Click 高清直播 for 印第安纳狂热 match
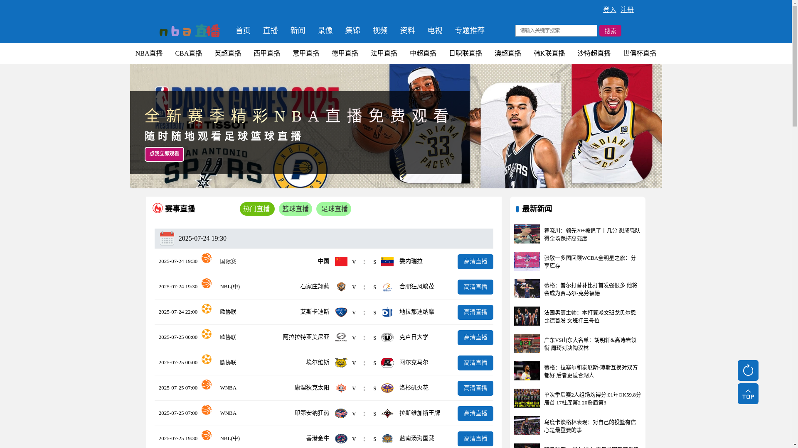 coord(475,414)
